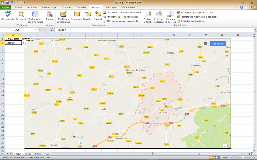Image resolution: width=257 pixels, height=160 pixels.
Task: Click Modifier le commentaire
Action: (x=63, y=17)
